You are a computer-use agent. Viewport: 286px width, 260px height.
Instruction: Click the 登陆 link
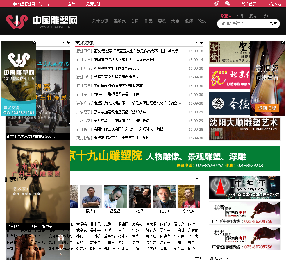coord(71,4)
